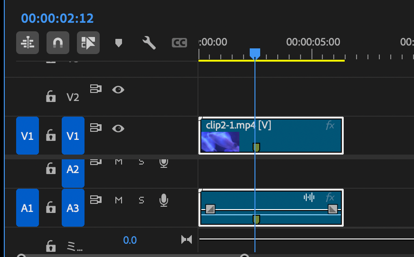Toggle the nest sequences insert button
Image resolution: width=414 pixels, height=257 pixels.
[28, 43]
